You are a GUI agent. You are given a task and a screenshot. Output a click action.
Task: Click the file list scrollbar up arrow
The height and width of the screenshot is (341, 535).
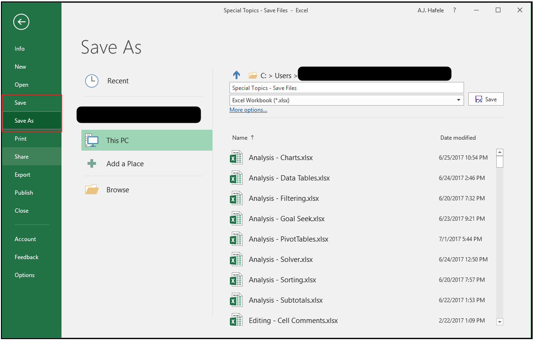(x=500, y=153)
